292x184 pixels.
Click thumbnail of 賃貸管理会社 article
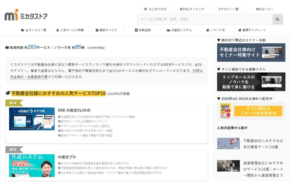[228, 166]
